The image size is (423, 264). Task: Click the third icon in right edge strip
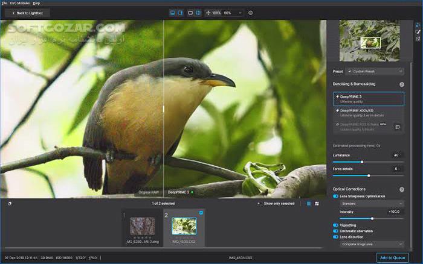click(418, 39)
